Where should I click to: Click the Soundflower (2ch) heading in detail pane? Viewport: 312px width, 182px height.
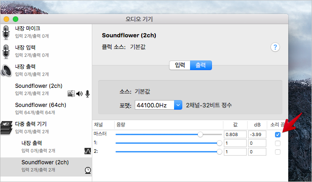129,35
